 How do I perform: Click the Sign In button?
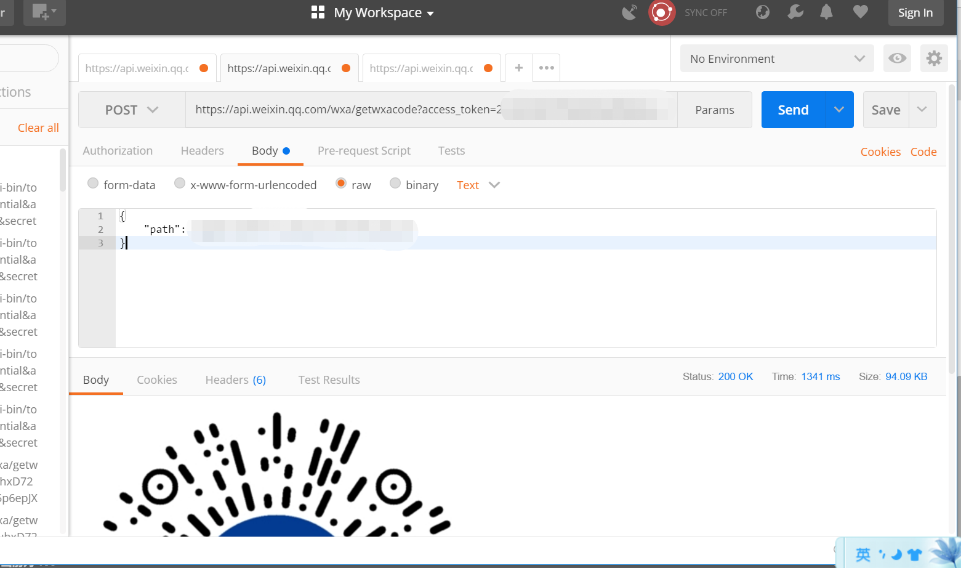[x=915, y=12]
